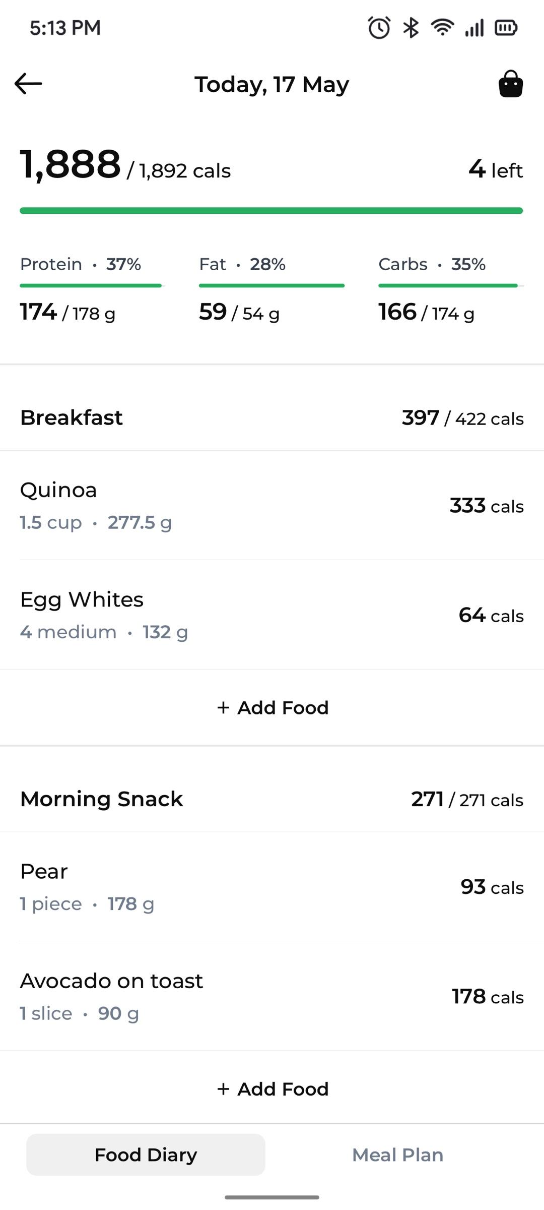Tap the Breakfast section header
The height and width of the screenshot is (1210, 544).
click(x=272, y=417)
